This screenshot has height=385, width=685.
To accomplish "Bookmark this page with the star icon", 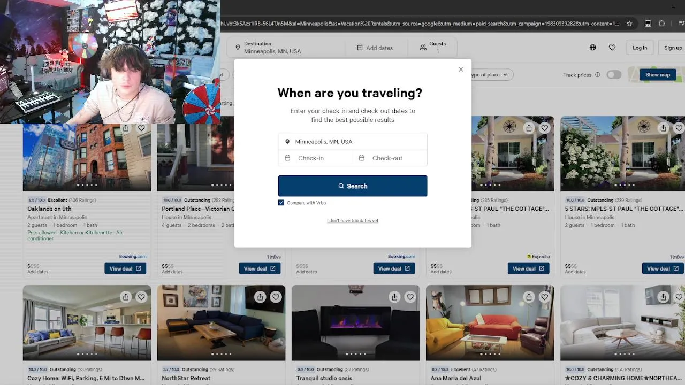I will [629, 24].
